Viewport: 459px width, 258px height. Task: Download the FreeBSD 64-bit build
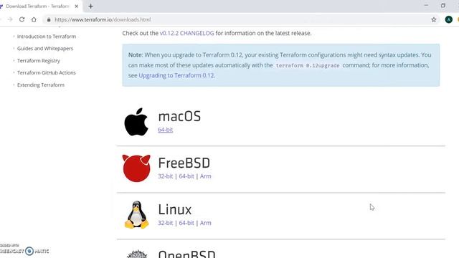tap(186, 176)
